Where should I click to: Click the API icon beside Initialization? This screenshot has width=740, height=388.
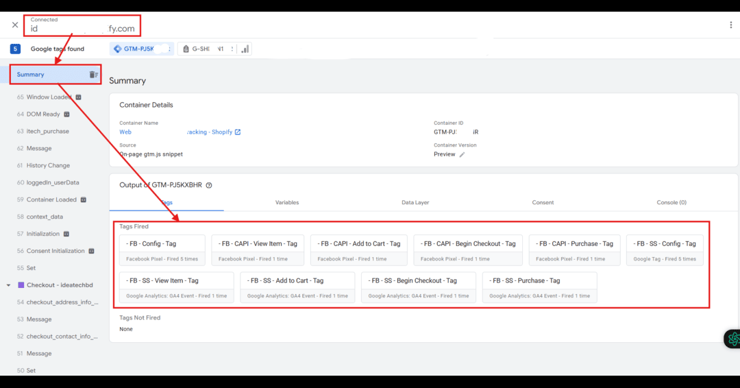coord(66,234)
